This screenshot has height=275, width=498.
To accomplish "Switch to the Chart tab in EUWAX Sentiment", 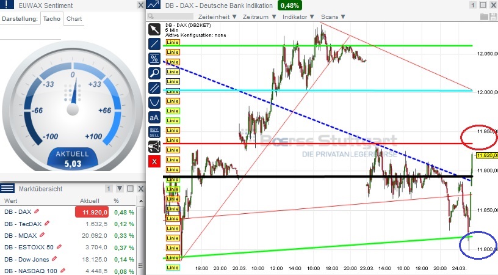I will (x=74, y=19).
